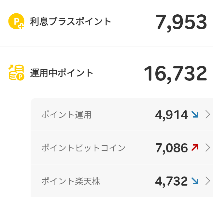Click the 4,914 value in ポイント運用

coord(172,115)
